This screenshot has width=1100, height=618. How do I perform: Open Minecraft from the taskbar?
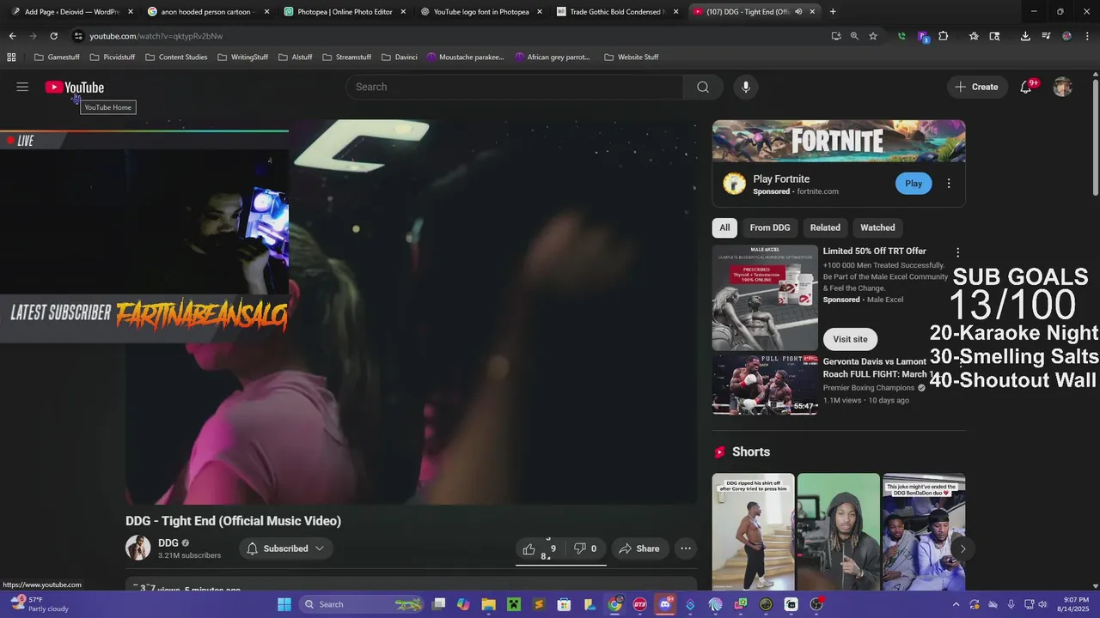[x=514, y=604]
